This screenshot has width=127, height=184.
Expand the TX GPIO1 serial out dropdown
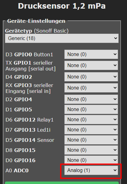tap(91, 65)
